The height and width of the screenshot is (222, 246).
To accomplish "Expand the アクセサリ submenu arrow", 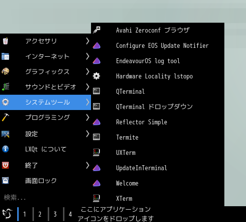I will [x=88, y=41].
